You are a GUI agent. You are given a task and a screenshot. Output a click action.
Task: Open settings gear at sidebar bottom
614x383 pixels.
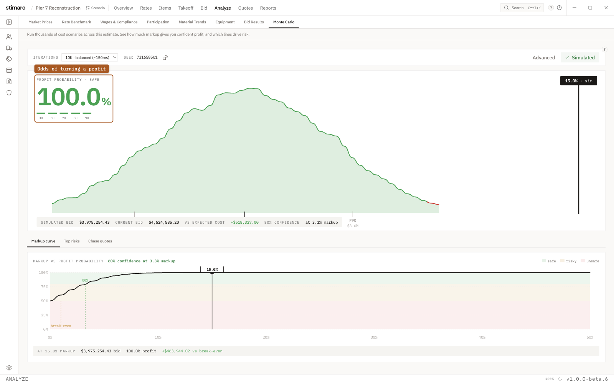pyautogui.click(x=9, y=368)
